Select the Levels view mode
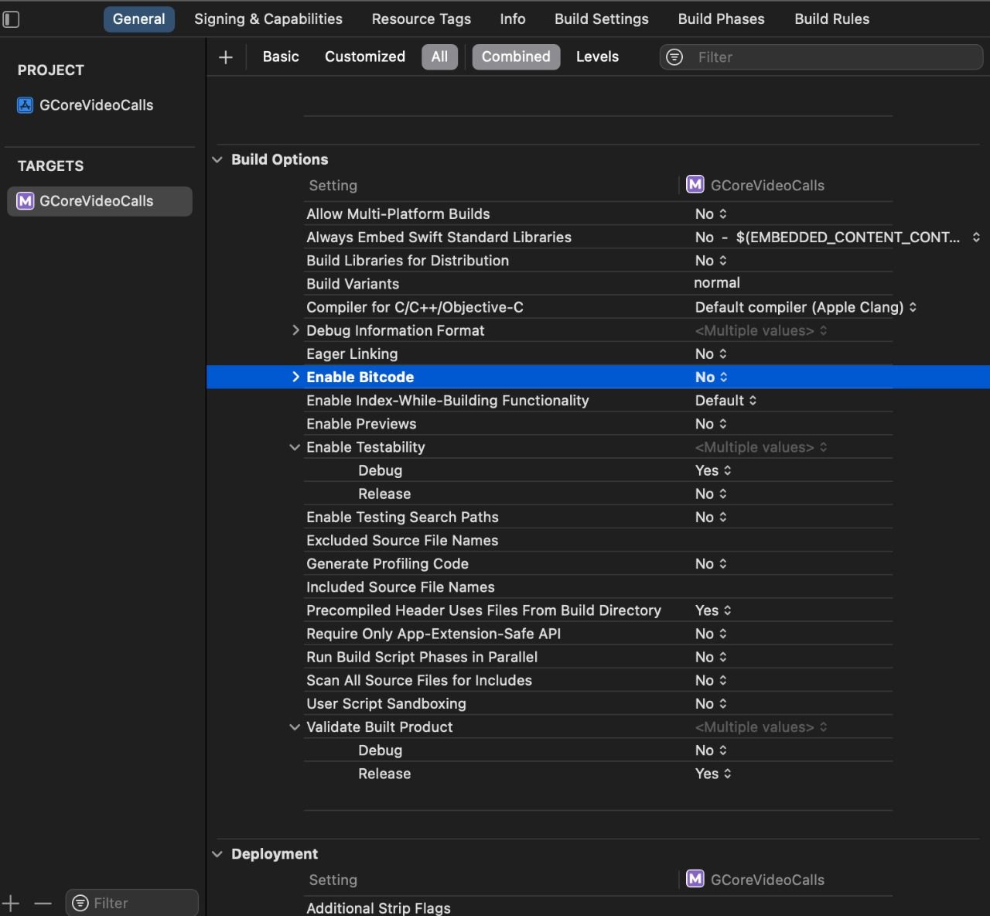The image size is (990, 916). pyautogui.click(x=598, y=57)
